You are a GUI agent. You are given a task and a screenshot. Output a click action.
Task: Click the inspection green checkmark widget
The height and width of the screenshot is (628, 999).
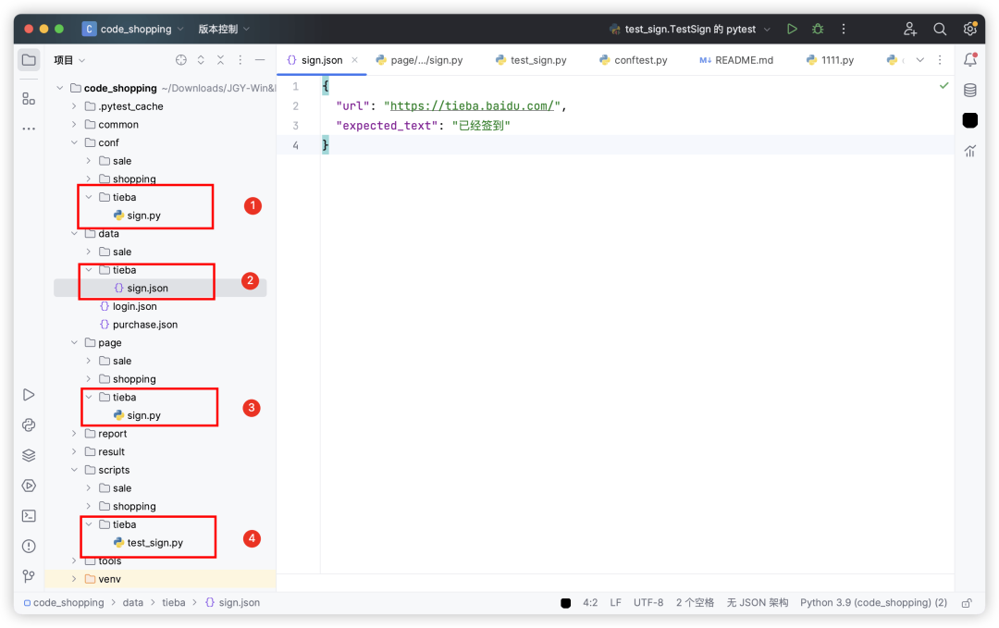click(944, 85)
